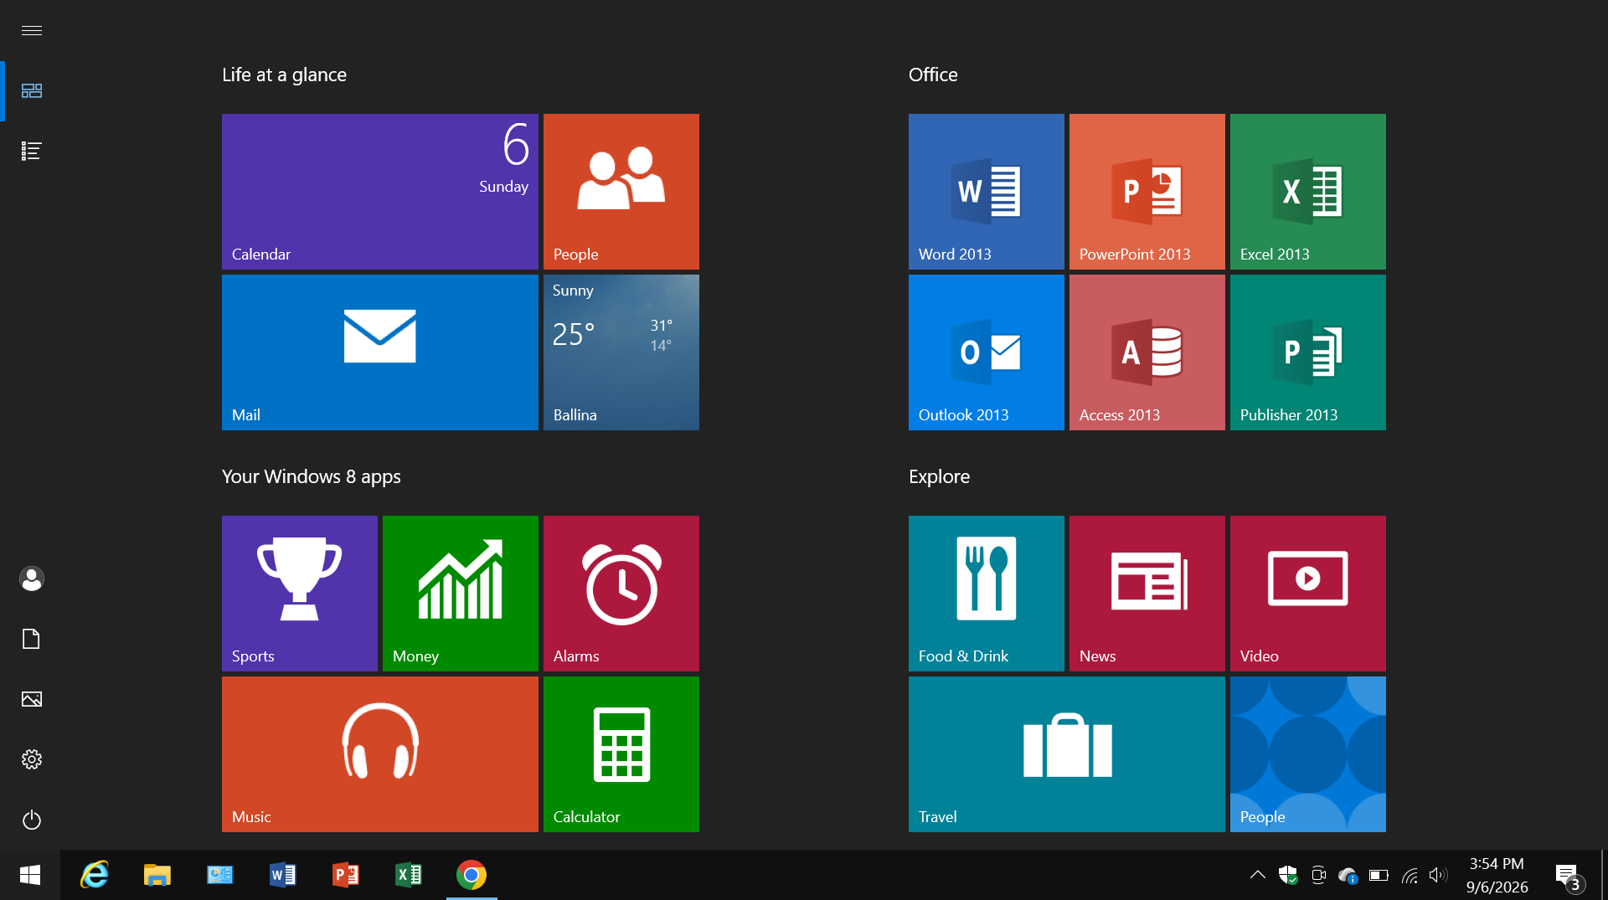Open the Money tile
The height and width of the screenshot is (900, 1608).
pyautogui.click(x=461, y=594)
